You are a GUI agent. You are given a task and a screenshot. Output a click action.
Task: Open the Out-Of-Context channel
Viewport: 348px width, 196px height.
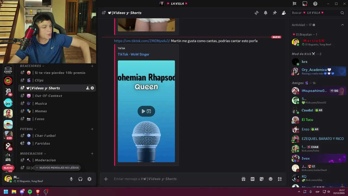pyautogui.click(x=57, y=96)
